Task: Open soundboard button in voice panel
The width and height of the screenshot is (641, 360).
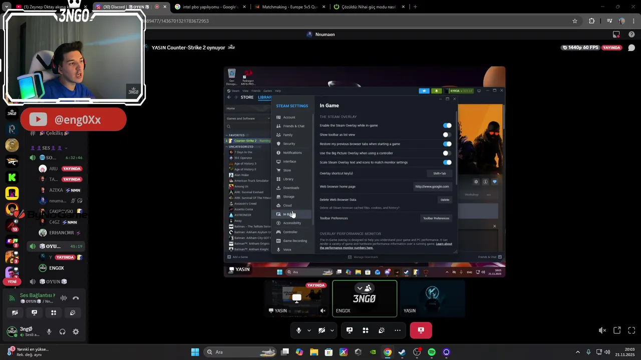Action: tap(73, 312)
